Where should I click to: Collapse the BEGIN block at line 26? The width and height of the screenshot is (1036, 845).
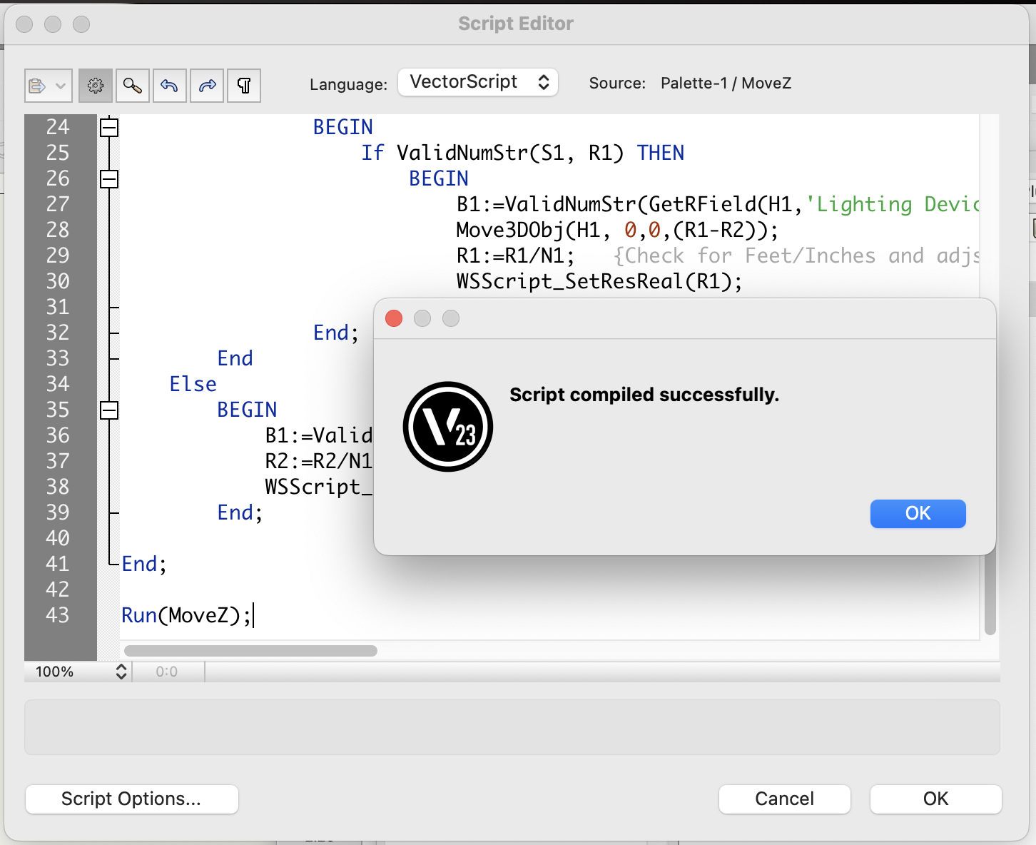[x=109, y=179]
